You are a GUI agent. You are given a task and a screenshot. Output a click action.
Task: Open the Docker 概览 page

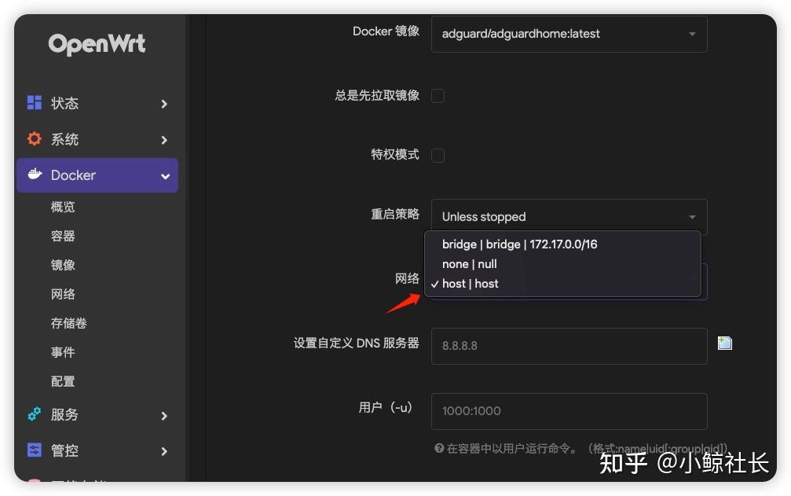tap(64, 206)
